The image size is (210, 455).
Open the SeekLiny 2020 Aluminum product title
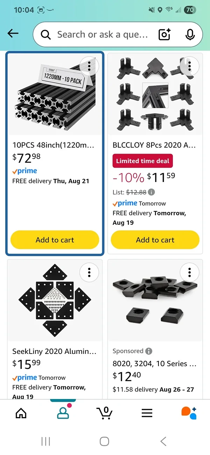pos(54,351)
